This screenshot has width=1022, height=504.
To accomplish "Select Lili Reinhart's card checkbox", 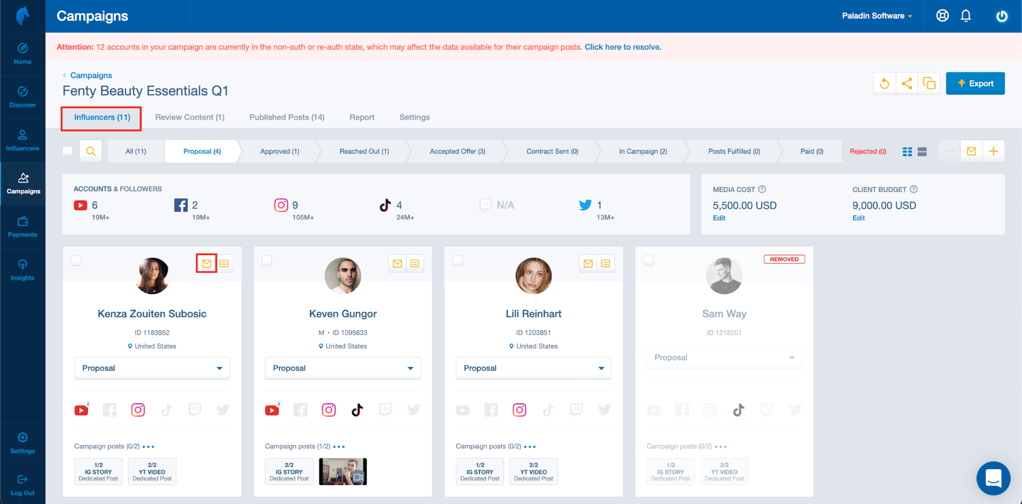I will pos(458,261).
